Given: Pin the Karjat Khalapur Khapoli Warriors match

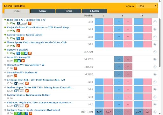Looking at the screenshot, I should (155, 29).
